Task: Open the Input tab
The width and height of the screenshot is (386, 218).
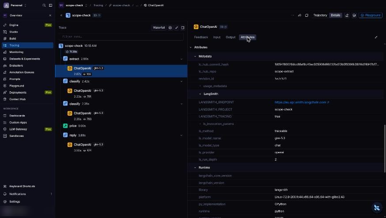Action: (x=217, y=37)
